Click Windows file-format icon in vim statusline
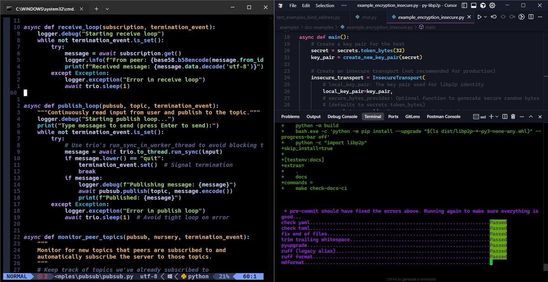The width and height of the screenshot is (548, 282). pyautogui.click(x=170, y=277)
